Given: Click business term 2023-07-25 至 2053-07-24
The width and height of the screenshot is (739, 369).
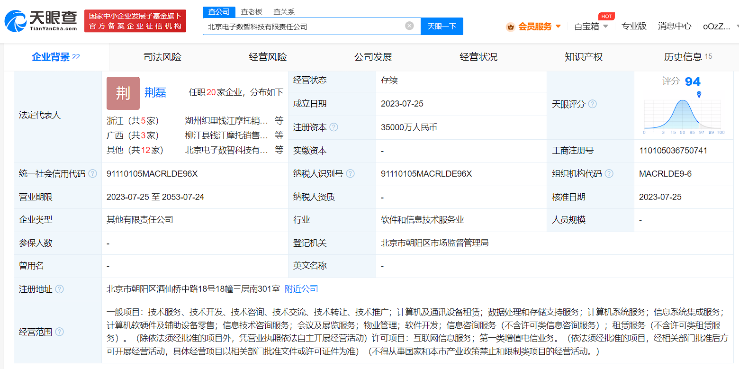Looking at the screenshot, I should click(155, 197).
